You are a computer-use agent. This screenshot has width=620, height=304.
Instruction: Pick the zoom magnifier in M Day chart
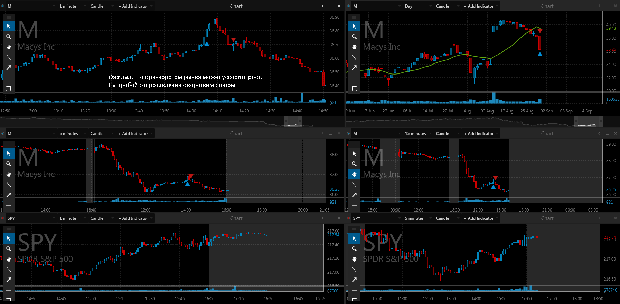point(354,37)
